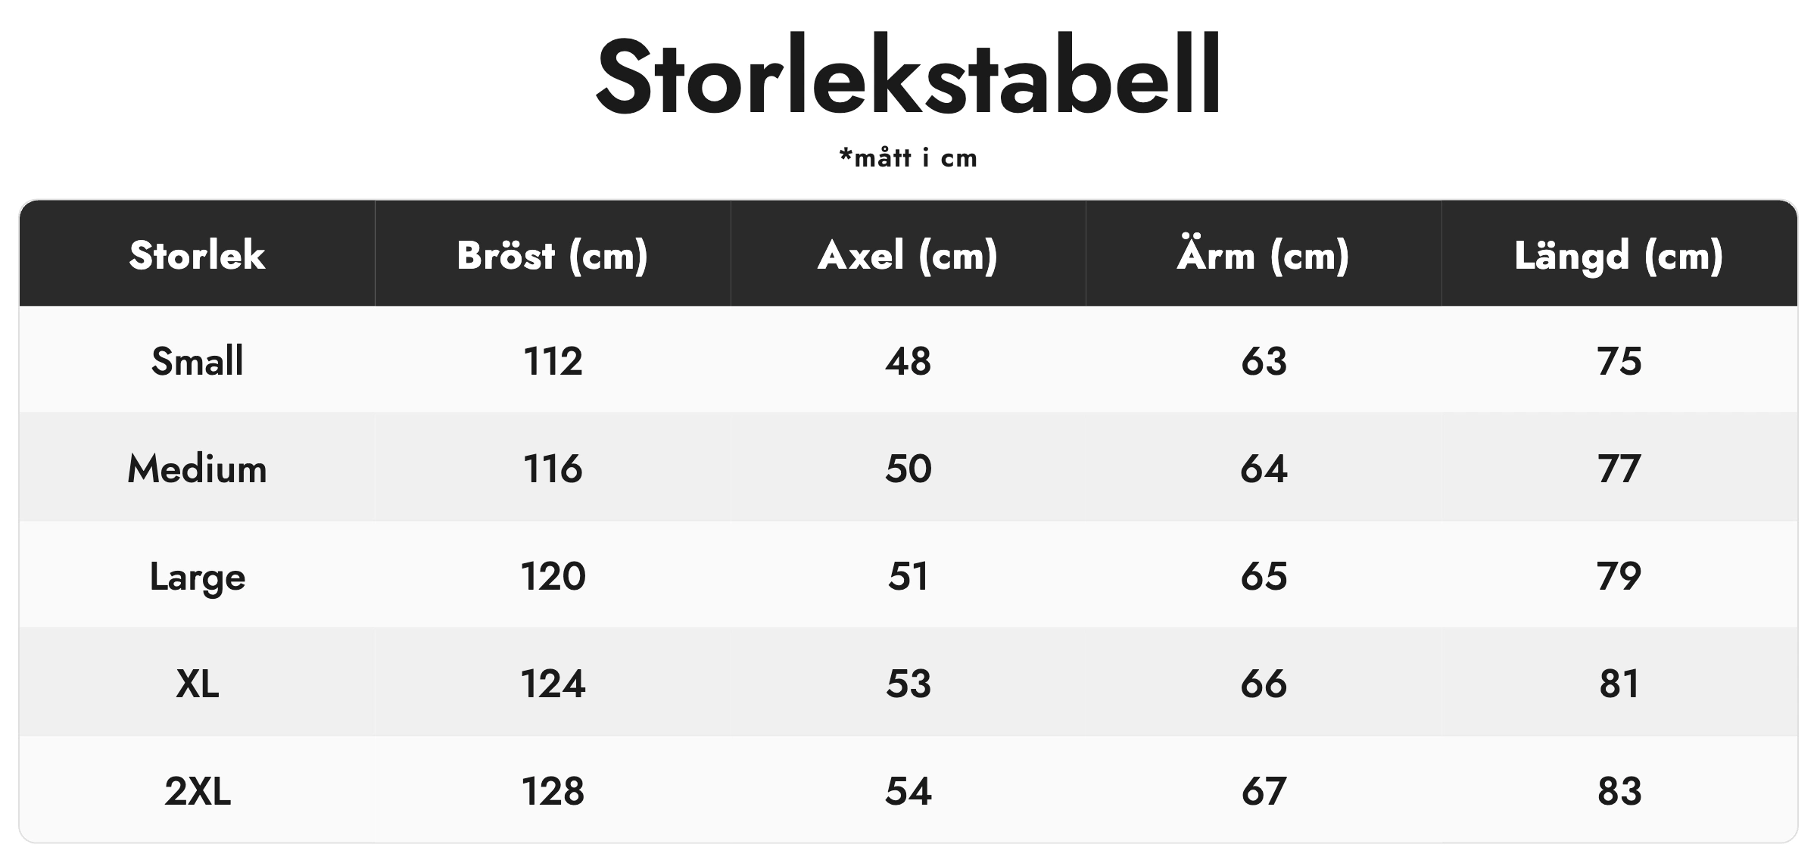Select the 75 length value for Small
The width and height of the screenshot is (1817, 863).
(x=1619, y=361)
